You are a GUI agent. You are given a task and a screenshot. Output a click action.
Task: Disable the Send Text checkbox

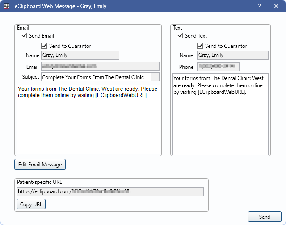180,36
